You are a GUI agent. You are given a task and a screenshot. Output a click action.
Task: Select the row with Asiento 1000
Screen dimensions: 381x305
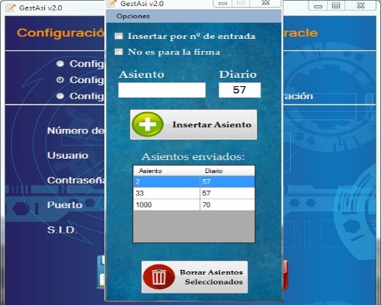tap(194, 204)
